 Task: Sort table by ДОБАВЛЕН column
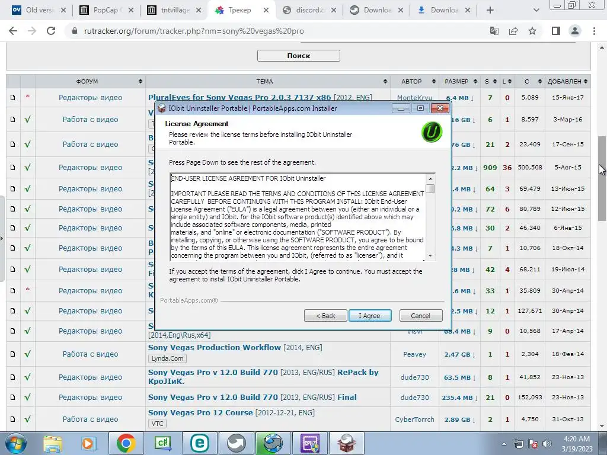click(x=567, y=81)
